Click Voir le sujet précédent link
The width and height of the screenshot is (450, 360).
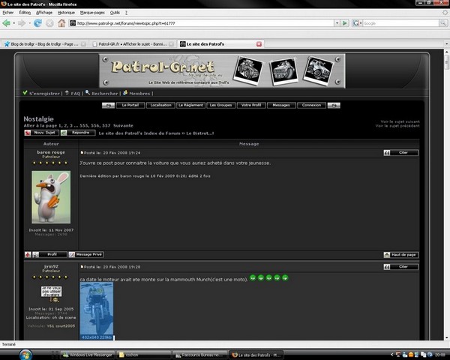[x=397, y=126]
